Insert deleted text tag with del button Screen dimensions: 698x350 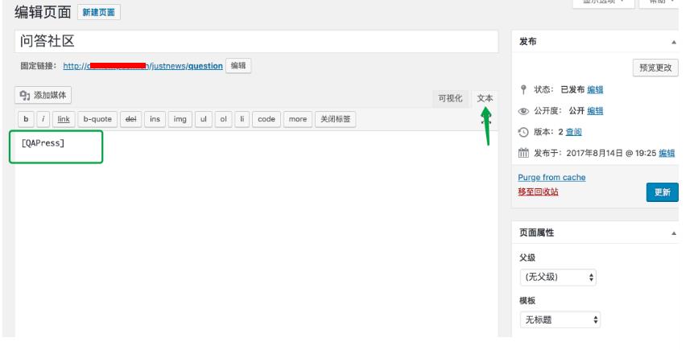coord(131,119)
